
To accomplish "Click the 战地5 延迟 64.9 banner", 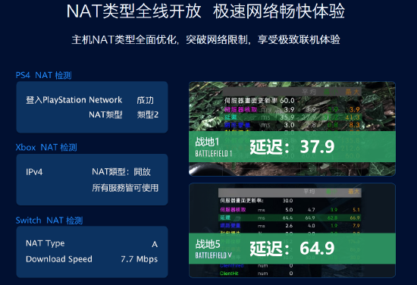I will tap(292, 249).
